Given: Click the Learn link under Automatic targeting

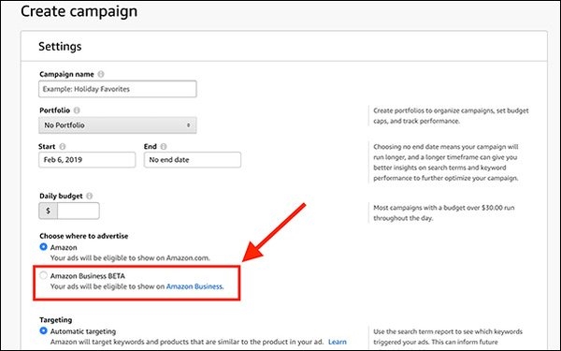Looking at the screenshot, I should 337,342.
